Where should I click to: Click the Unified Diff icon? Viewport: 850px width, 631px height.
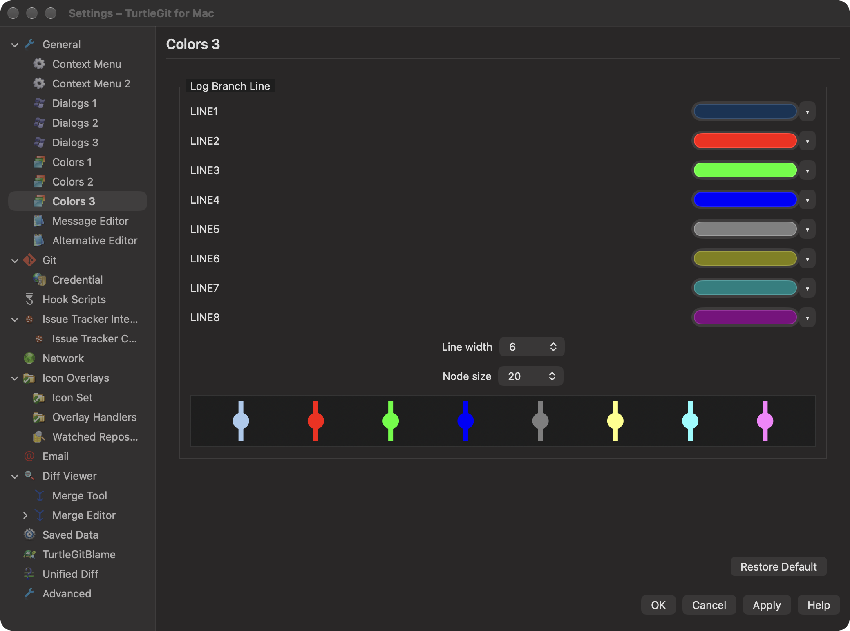[x=29, y=574]
